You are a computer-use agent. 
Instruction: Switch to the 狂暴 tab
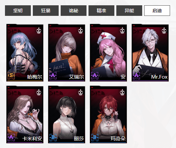pyautogui.click(x=46, y=11)
